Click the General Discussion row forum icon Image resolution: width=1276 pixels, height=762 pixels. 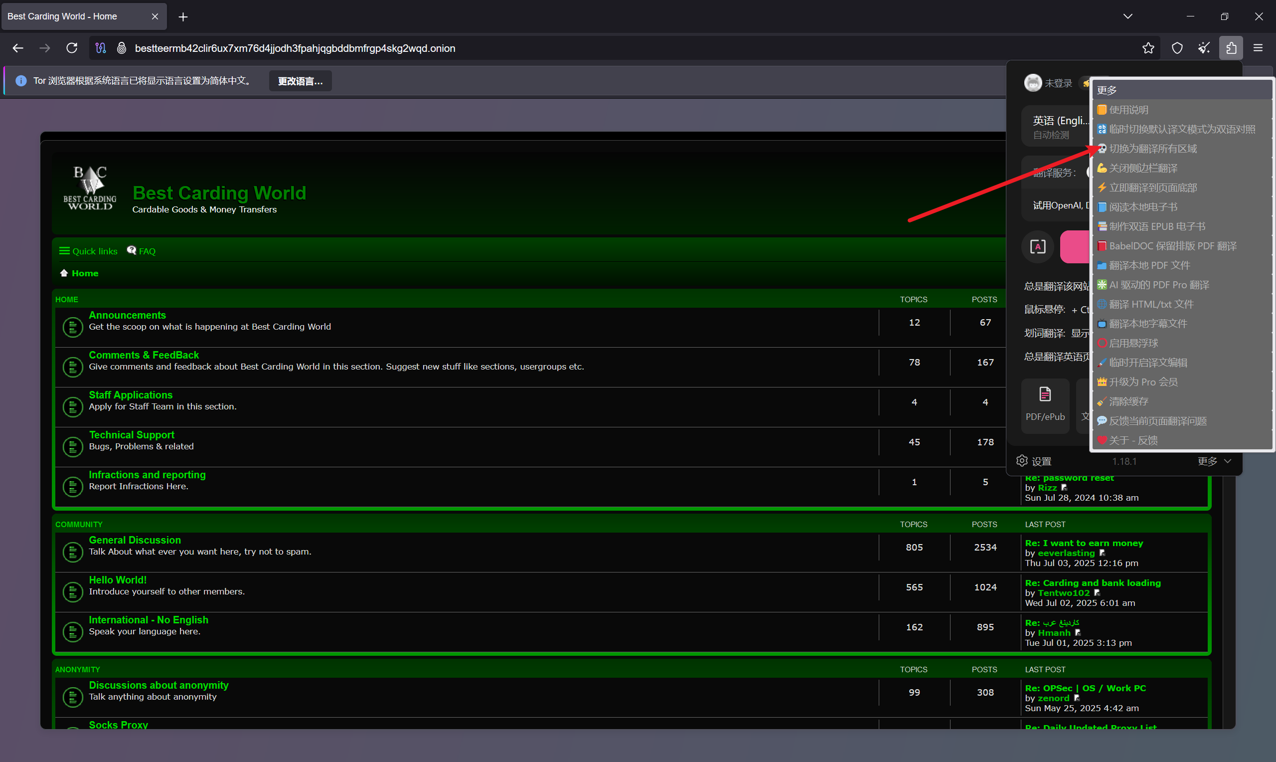point(73,552)
